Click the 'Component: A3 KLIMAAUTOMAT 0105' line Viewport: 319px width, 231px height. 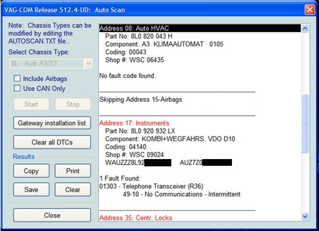164,44
